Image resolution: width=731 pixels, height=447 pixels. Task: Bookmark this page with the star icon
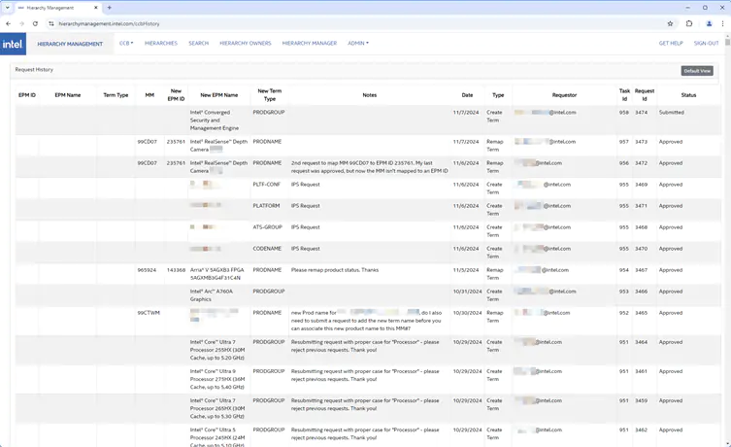(670, 23)
